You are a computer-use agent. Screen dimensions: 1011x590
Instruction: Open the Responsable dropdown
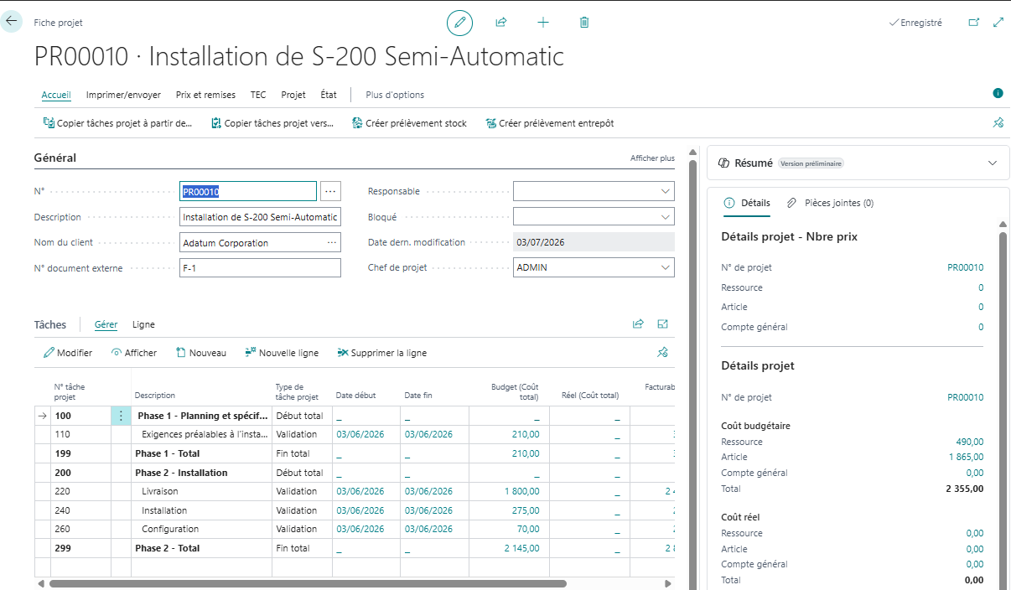pyautogui.click(x=666, y=191)
